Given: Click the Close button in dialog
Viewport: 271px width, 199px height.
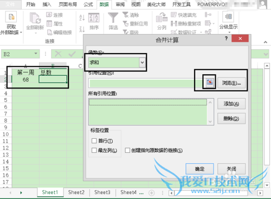Looking at the screenshot, I should pos(231,169).
